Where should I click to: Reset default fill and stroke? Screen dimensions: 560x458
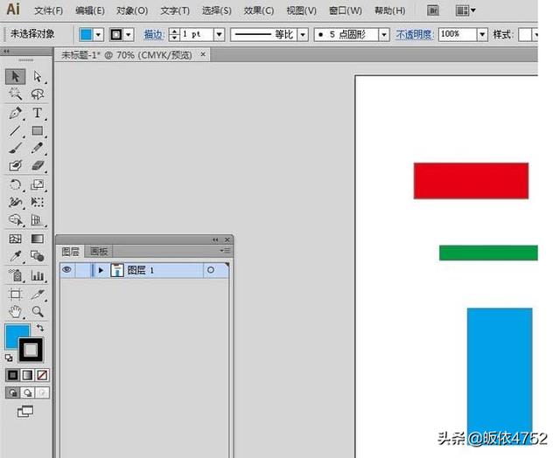[9, 357]
